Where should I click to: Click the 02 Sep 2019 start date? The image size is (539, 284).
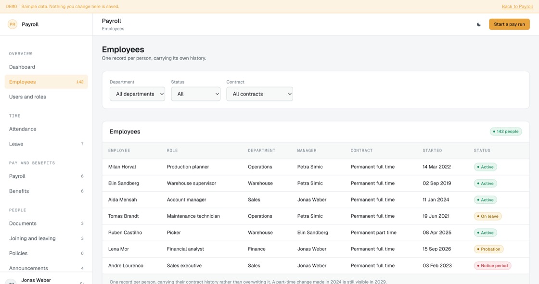(x=436, y=184)
